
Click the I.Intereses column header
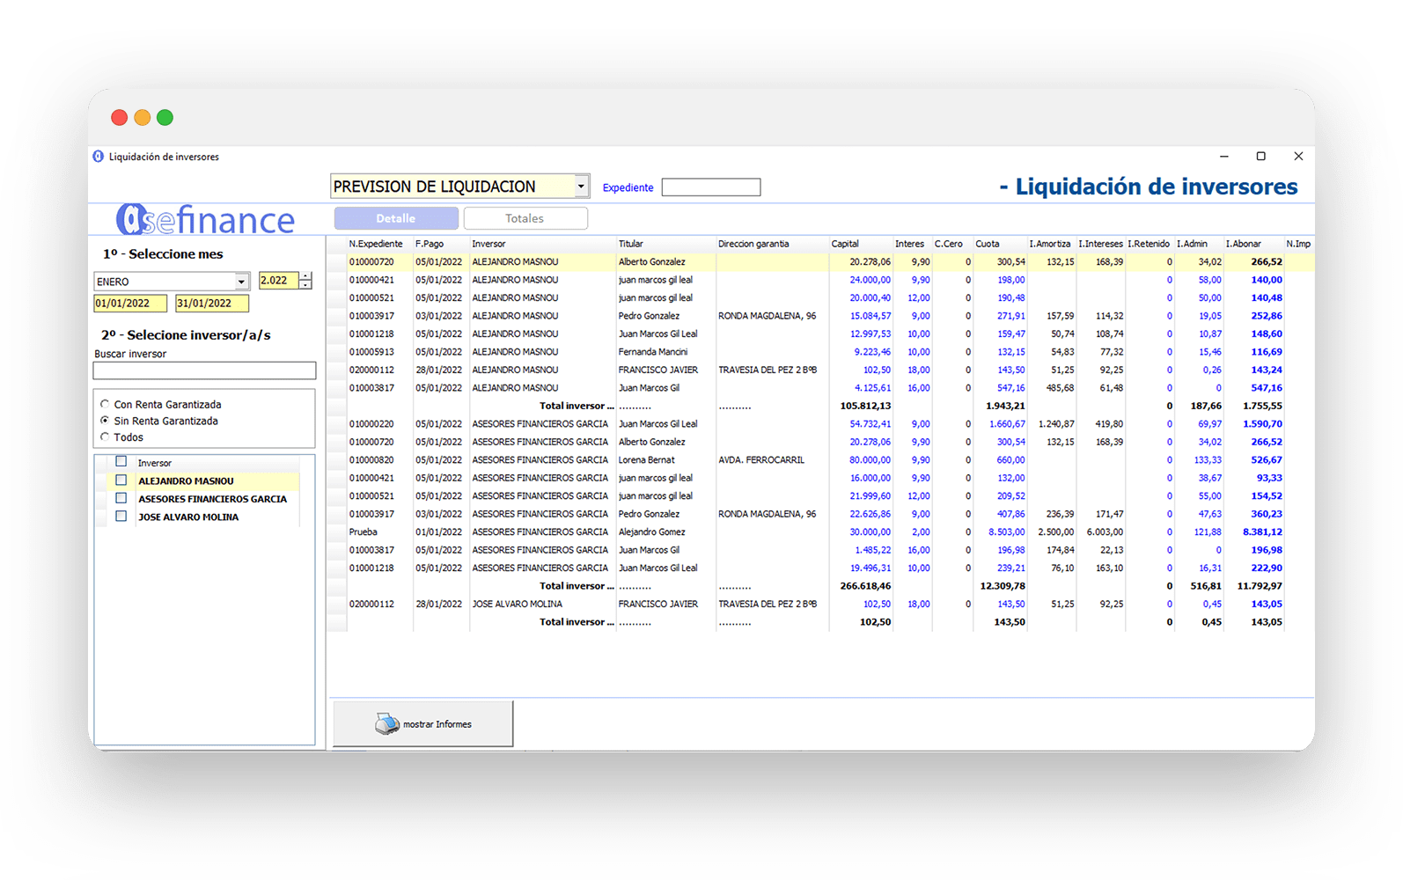click(1101, 244)
